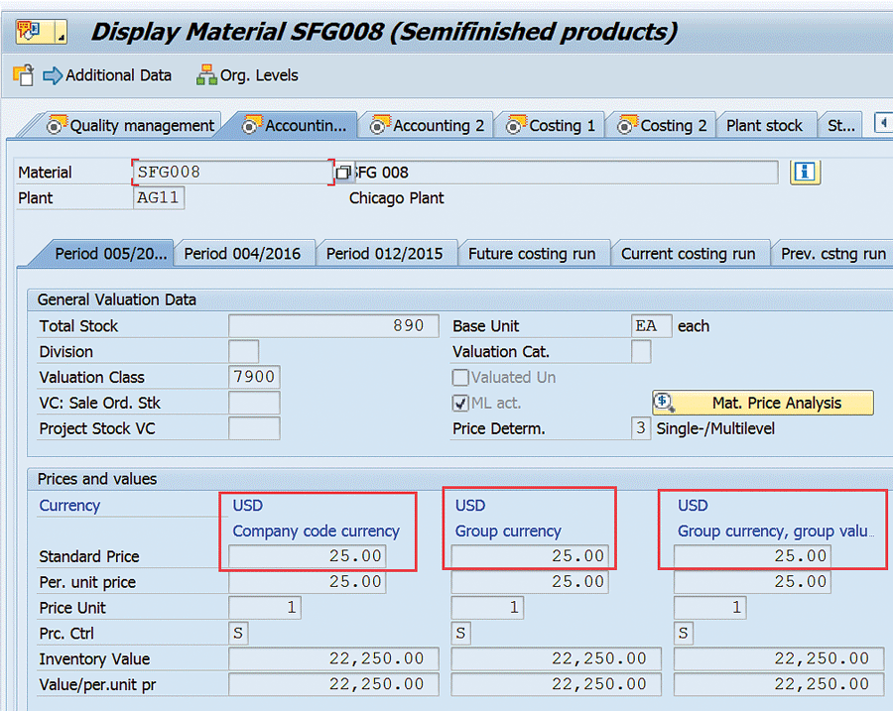Screen dimensions: 893x711
Task: Click the Costing 1 tab icon
Action: (515, 126)
